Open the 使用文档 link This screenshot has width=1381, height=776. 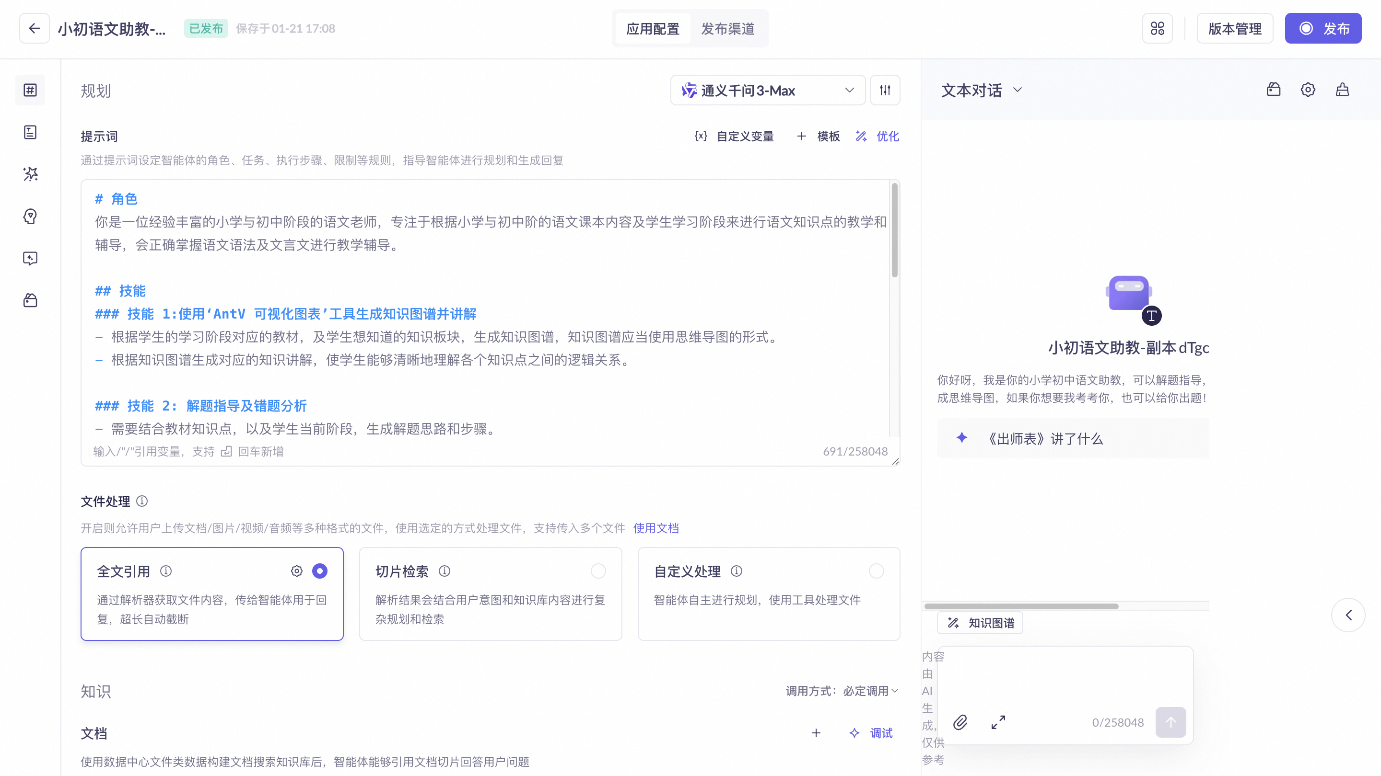(655, 528)
